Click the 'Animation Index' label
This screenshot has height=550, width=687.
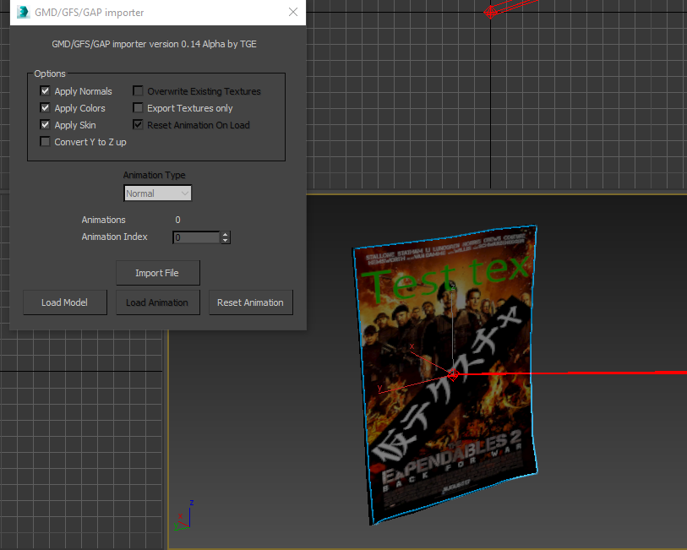(114, 237)
